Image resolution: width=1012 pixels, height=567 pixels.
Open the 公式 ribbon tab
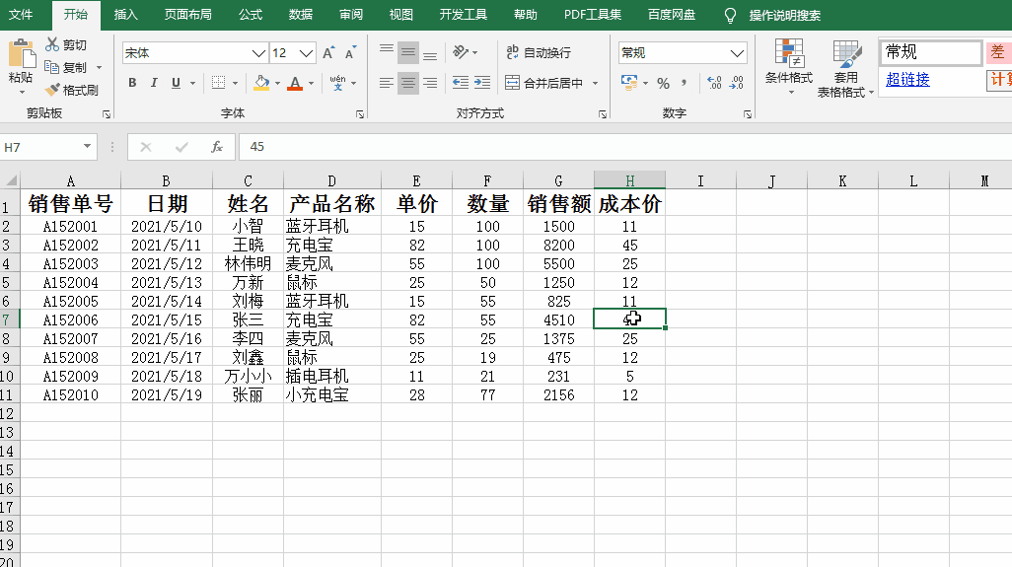tap(251, 14)
